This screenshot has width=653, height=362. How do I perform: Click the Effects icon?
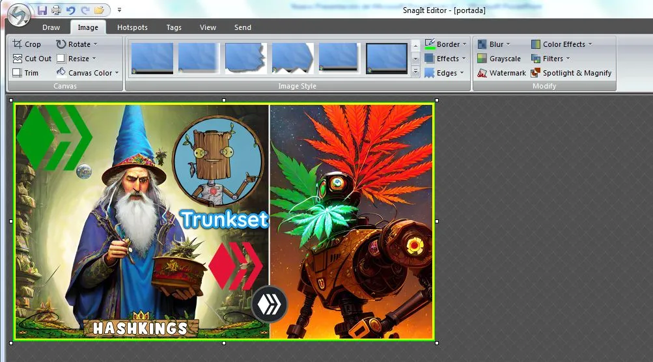point(429,59)
